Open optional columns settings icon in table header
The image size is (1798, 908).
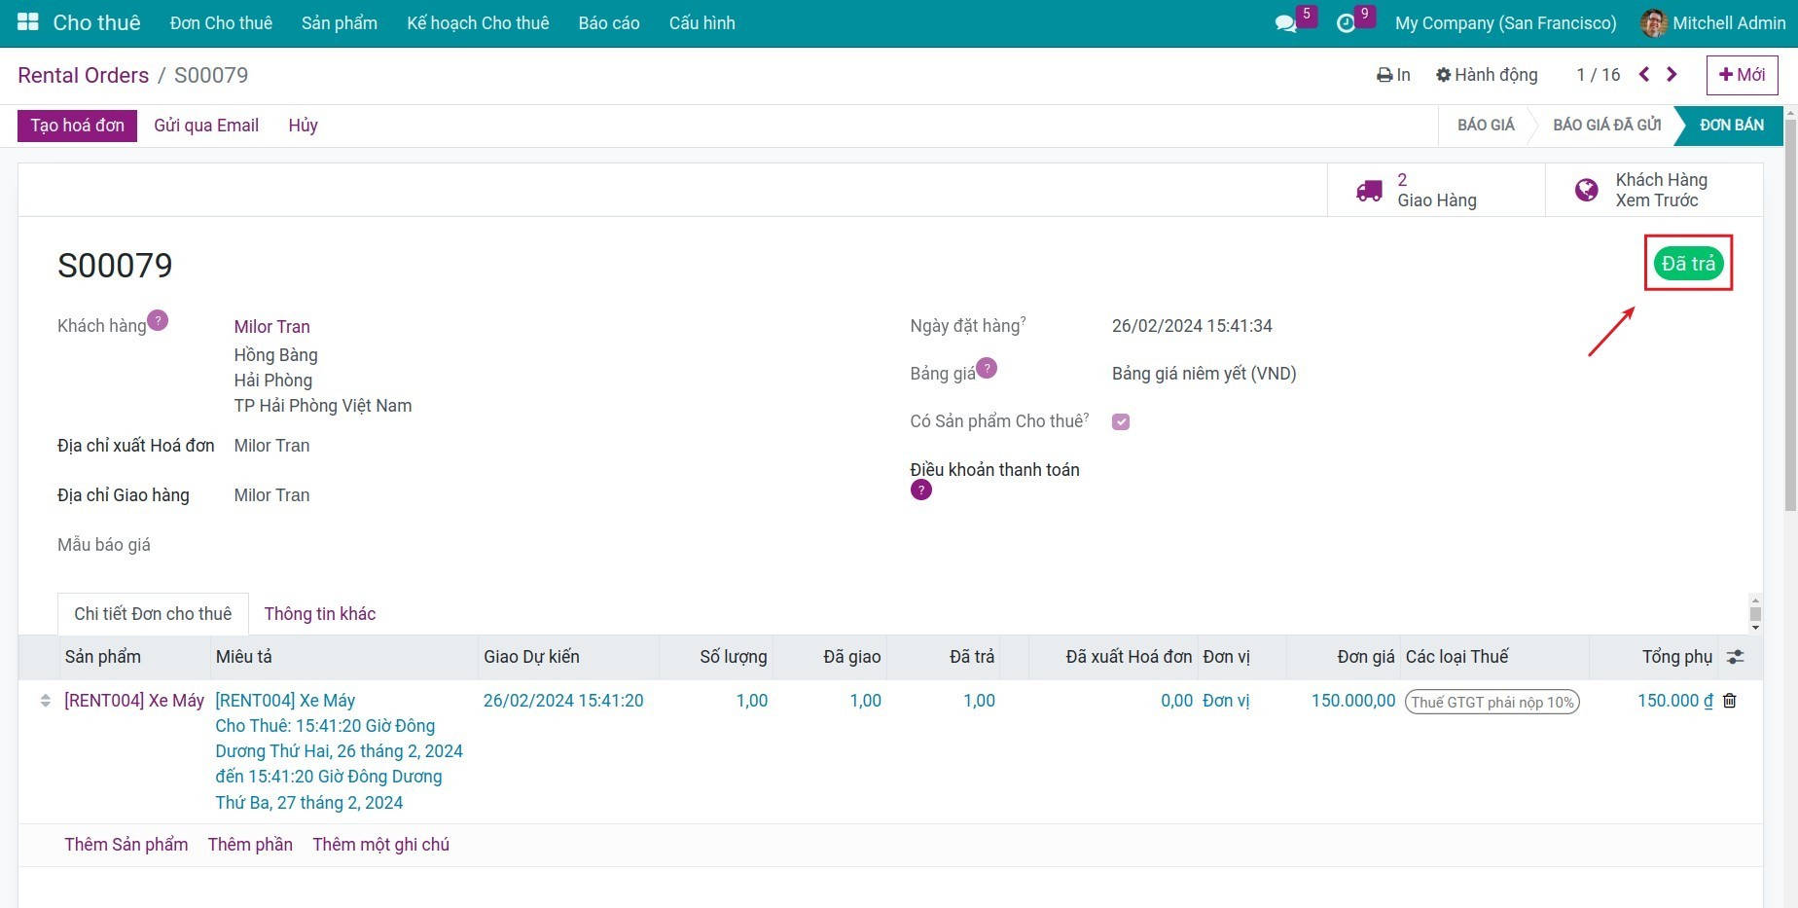point(1735,657)
